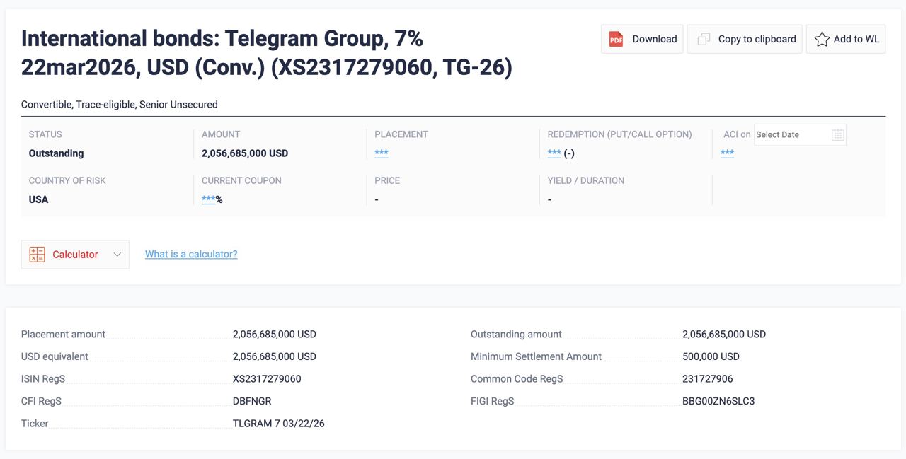Viewport: 906px width, 459px height.
Task: Click the CFI RegS value DBFNGR
Action: [x=252, y=402]
